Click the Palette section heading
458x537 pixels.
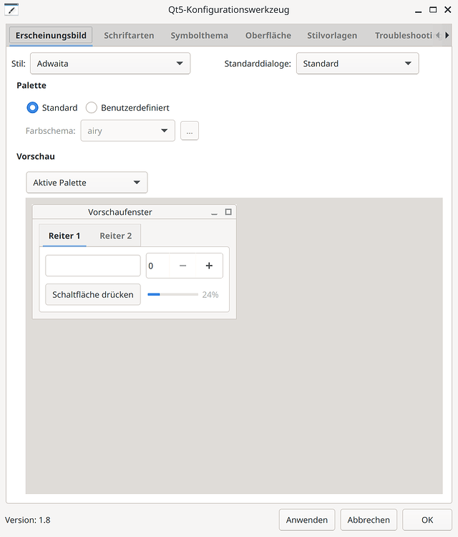[x=31, y=85]
